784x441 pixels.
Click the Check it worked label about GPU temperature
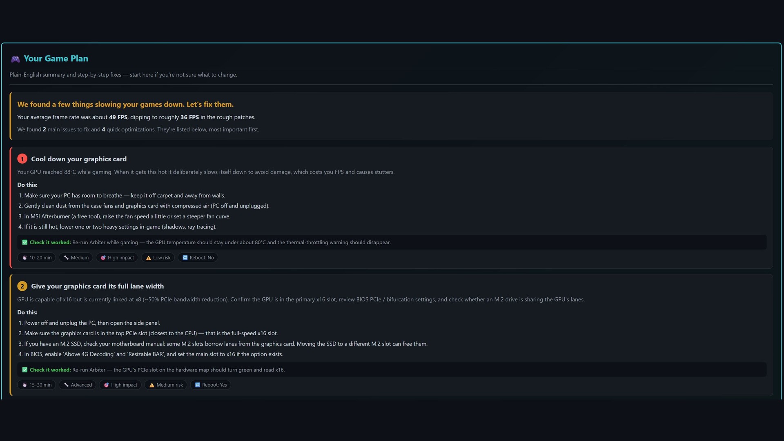pos(50,242)
